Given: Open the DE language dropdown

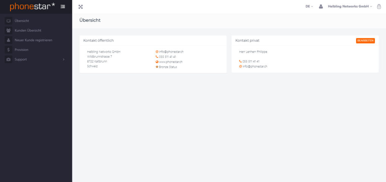Looking at the screenshot, I should coord(309,6).
